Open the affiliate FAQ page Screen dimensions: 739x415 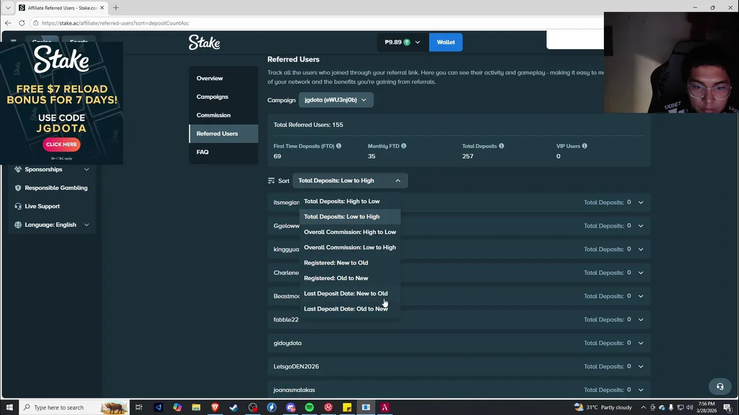click(x=223, y=152)
